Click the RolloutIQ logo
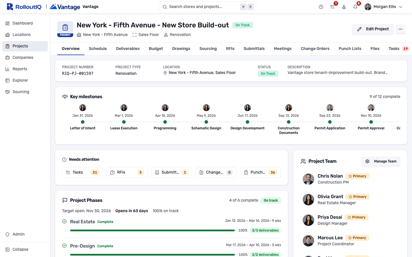 point(24,7)
